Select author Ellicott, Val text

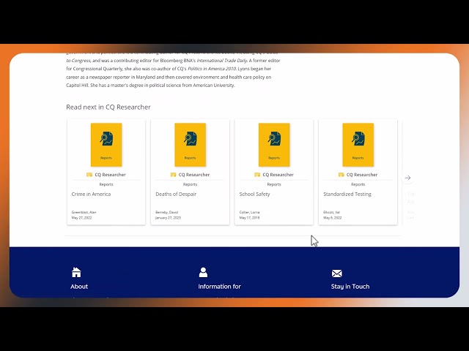coord(332,212)
